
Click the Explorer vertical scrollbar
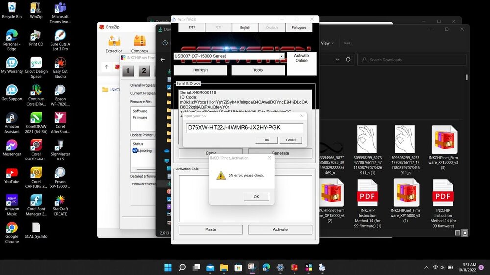(467, 77)
